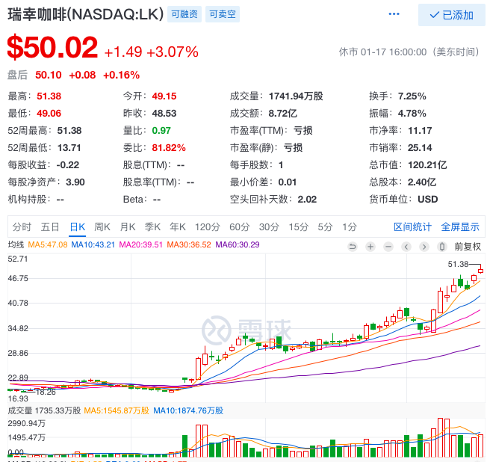Click the stock title 瑞幸咖啡(NASDAQ:LK)

(x=85, y=14)
